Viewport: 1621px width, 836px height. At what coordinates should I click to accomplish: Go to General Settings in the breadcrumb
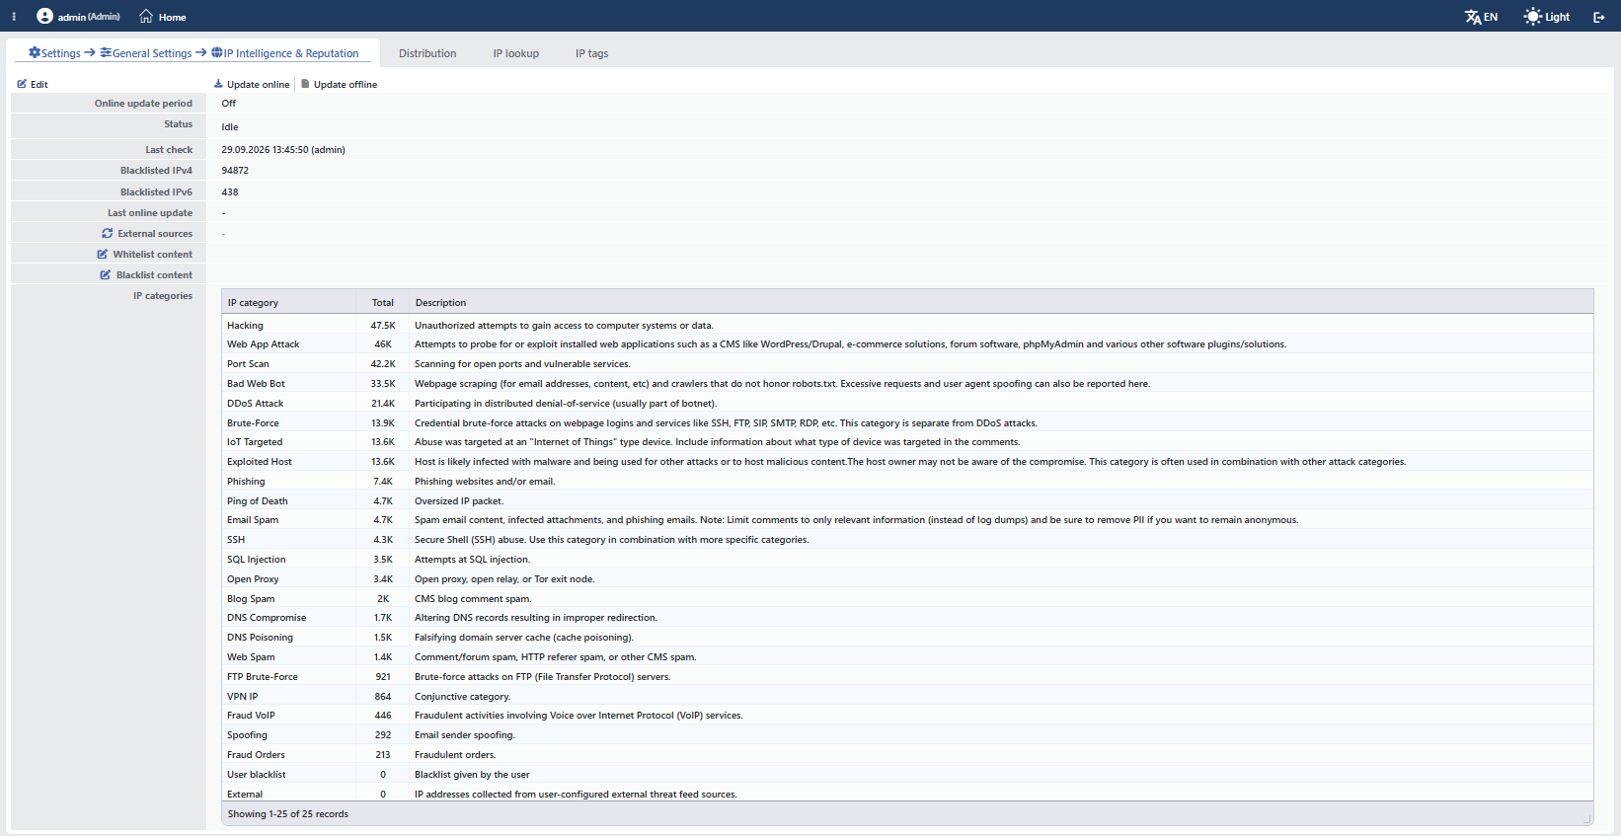pyautogui.click(x=152, y=53)
